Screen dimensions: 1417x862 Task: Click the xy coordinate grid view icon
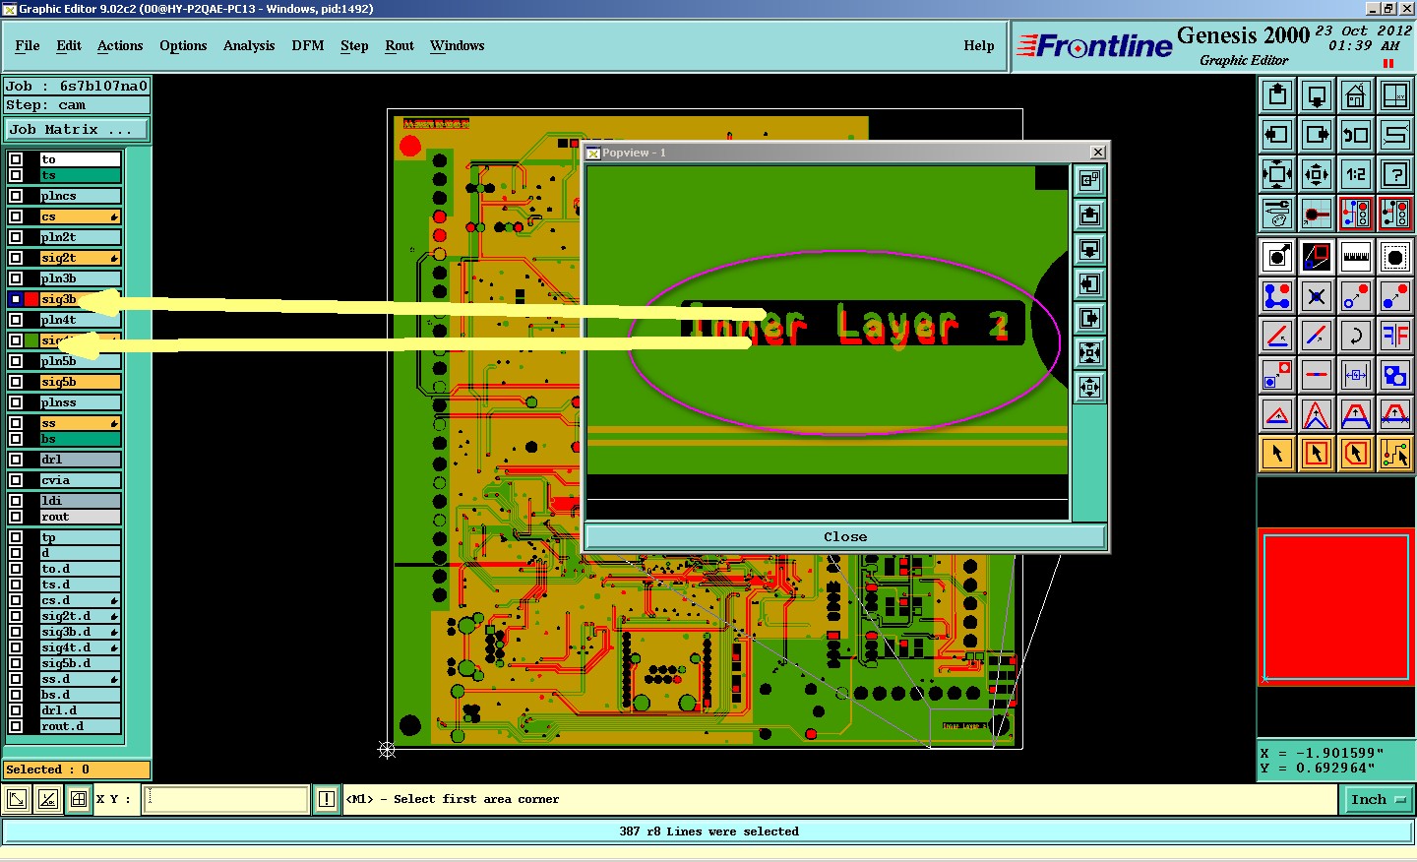(1395, 95)
